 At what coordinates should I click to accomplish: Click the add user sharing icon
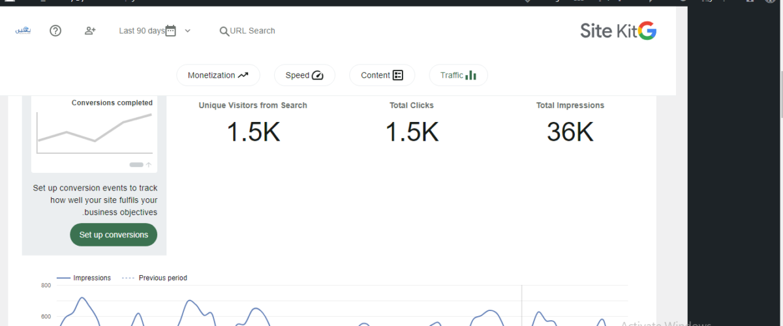(x=90, y=31)
